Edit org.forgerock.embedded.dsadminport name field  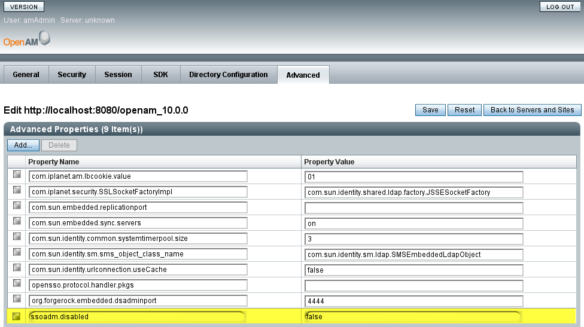[138, 301]
